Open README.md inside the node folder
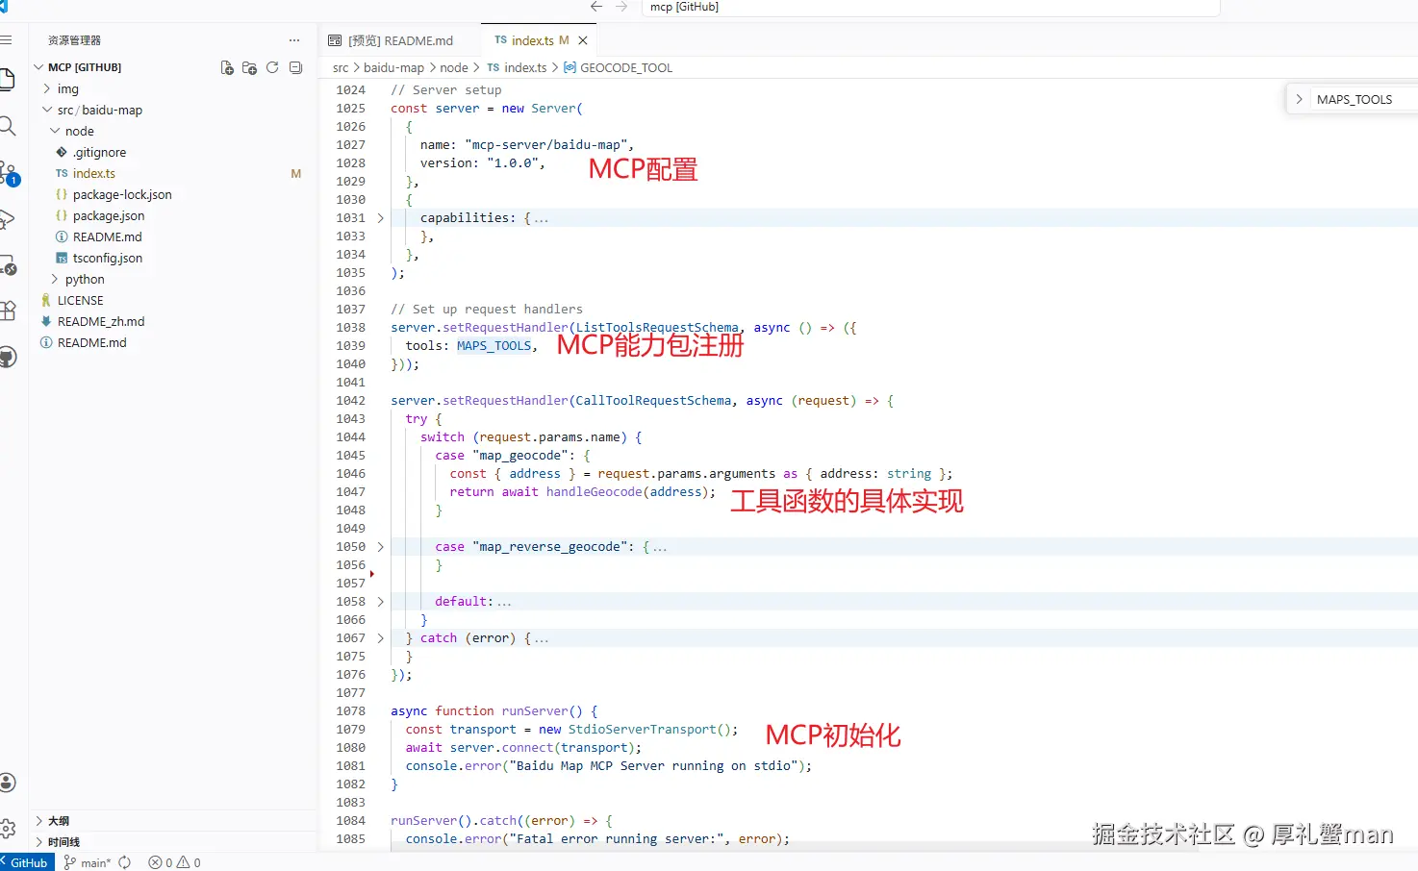Viewport: 1418px width, 871px height. tap(108, 236)
